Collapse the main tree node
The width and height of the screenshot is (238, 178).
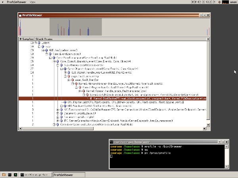coord(39,47)
